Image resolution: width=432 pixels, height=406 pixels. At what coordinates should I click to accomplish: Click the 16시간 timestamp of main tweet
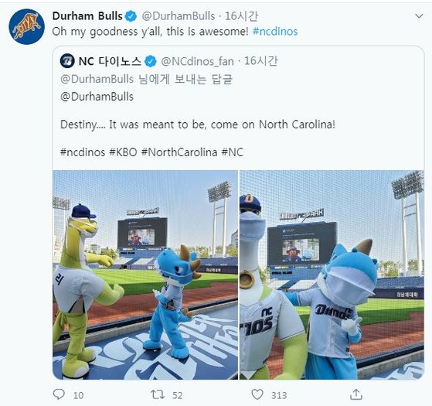point(241,16)
